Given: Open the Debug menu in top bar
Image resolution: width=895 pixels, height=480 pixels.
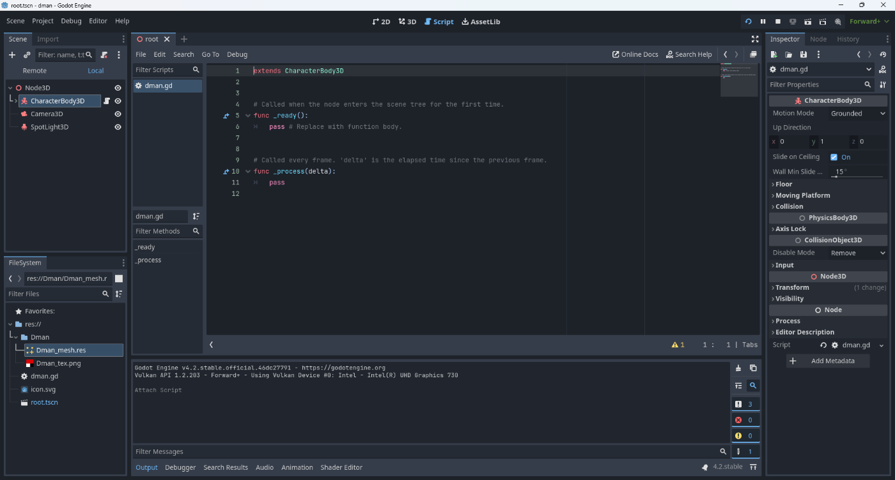Looking at the screenshot, I should 71,21.
